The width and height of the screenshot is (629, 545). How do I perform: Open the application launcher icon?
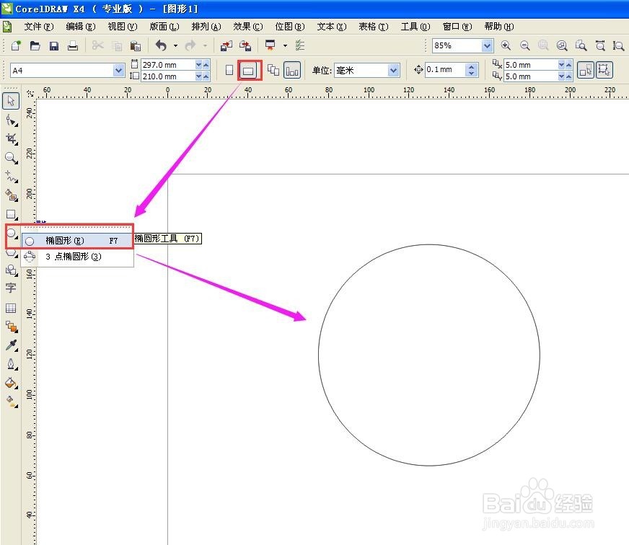[270, 45]
